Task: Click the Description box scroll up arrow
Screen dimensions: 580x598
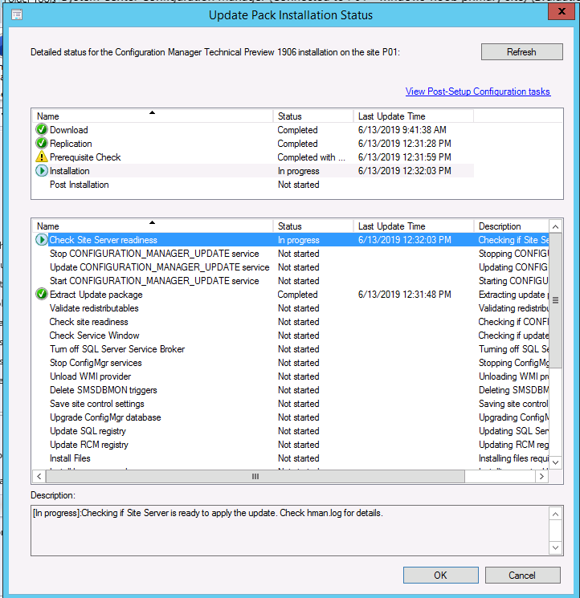Action: click(x=556, y=514)
